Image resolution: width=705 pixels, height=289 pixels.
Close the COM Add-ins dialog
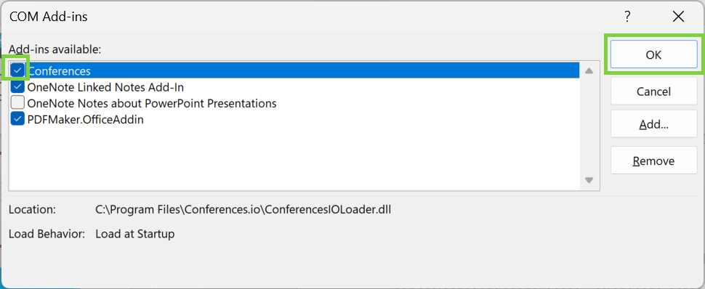(x=679, y=17)
